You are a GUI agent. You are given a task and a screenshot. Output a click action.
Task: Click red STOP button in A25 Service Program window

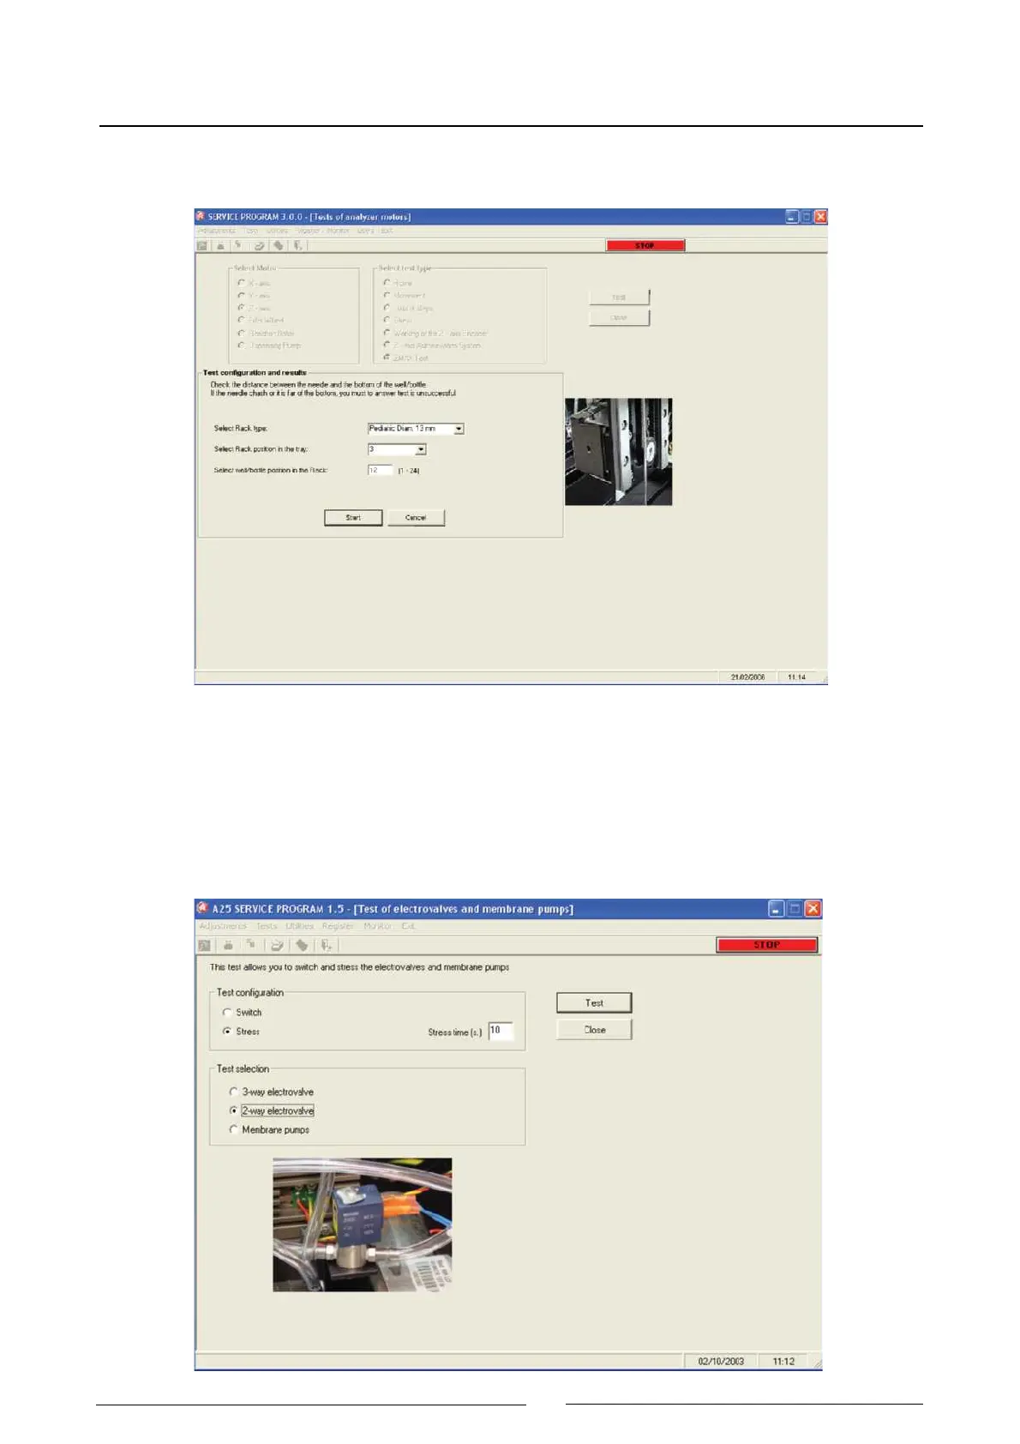[x=767, y=945]
